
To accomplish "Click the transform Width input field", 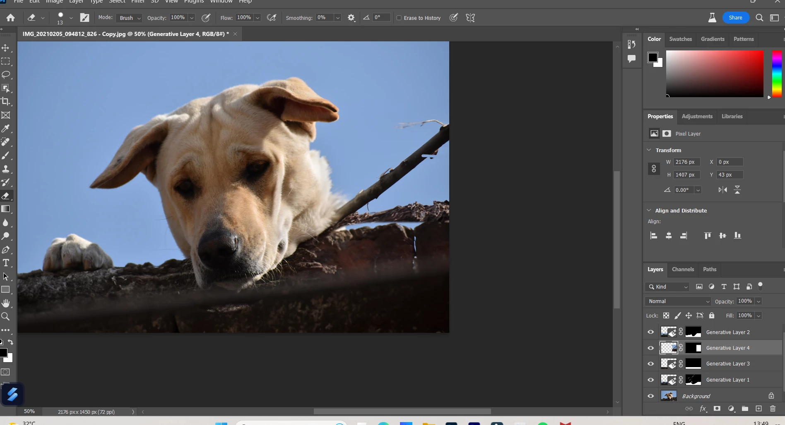I will 686,162.
